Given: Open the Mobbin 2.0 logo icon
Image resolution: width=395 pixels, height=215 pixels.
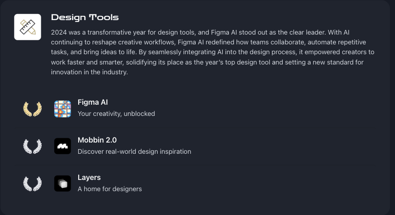Looking at the screenshot, I should pyautogui.click(x=62, y=146).
